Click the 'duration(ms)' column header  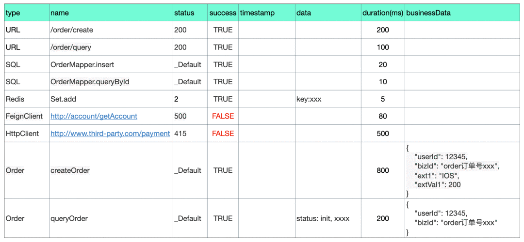(383, 13)
